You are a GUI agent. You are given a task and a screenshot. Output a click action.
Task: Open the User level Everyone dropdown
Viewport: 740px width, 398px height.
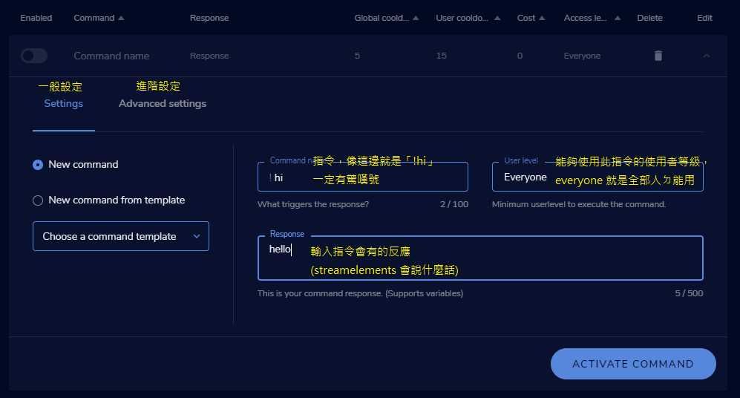click(597, 177)
